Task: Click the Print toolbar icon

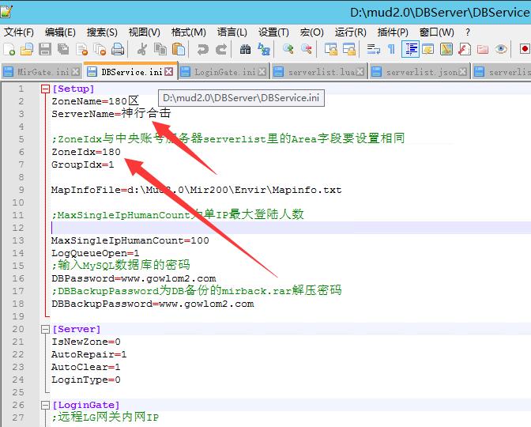Action: click(118, 49)
